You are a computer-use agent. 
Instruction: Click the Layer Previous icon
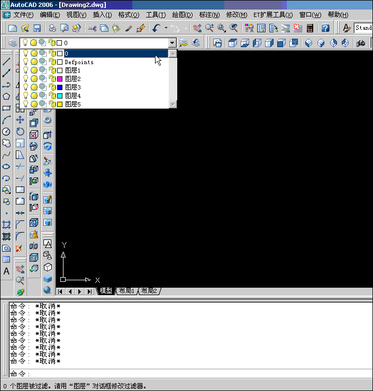coord(196,43)
